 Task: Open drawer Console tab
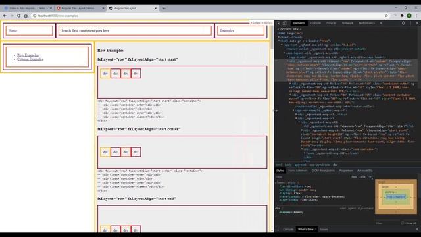click(288, 230)
